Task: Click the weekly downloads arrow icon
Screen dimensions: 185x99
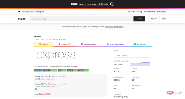Action: (114, 61)
